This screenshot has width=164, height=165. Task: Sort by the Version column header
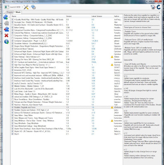78,16
